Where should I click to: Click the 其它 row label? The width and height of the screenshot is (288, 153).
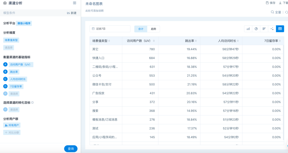point(95,49)
